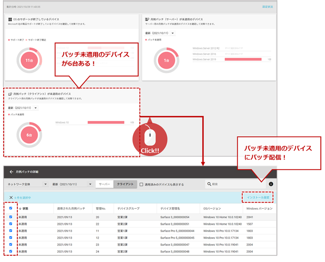Click the サポート終了 legend entry

pyautogui.click(x=16, y=40)
